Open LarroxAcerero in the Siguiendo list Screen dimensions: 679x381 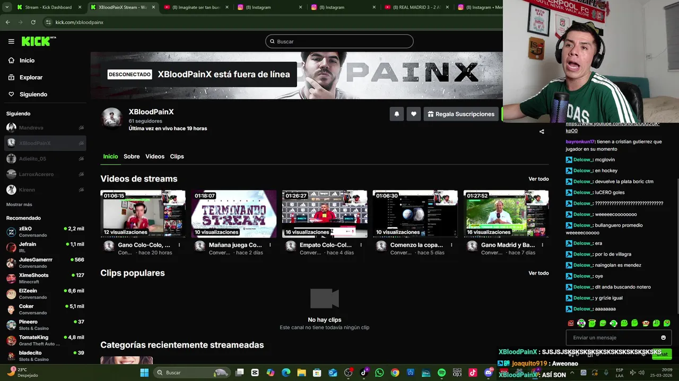tap(45, 174)
